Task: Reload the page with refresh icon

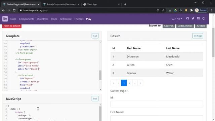Action: pyautogui.click(x=14, y=10)
